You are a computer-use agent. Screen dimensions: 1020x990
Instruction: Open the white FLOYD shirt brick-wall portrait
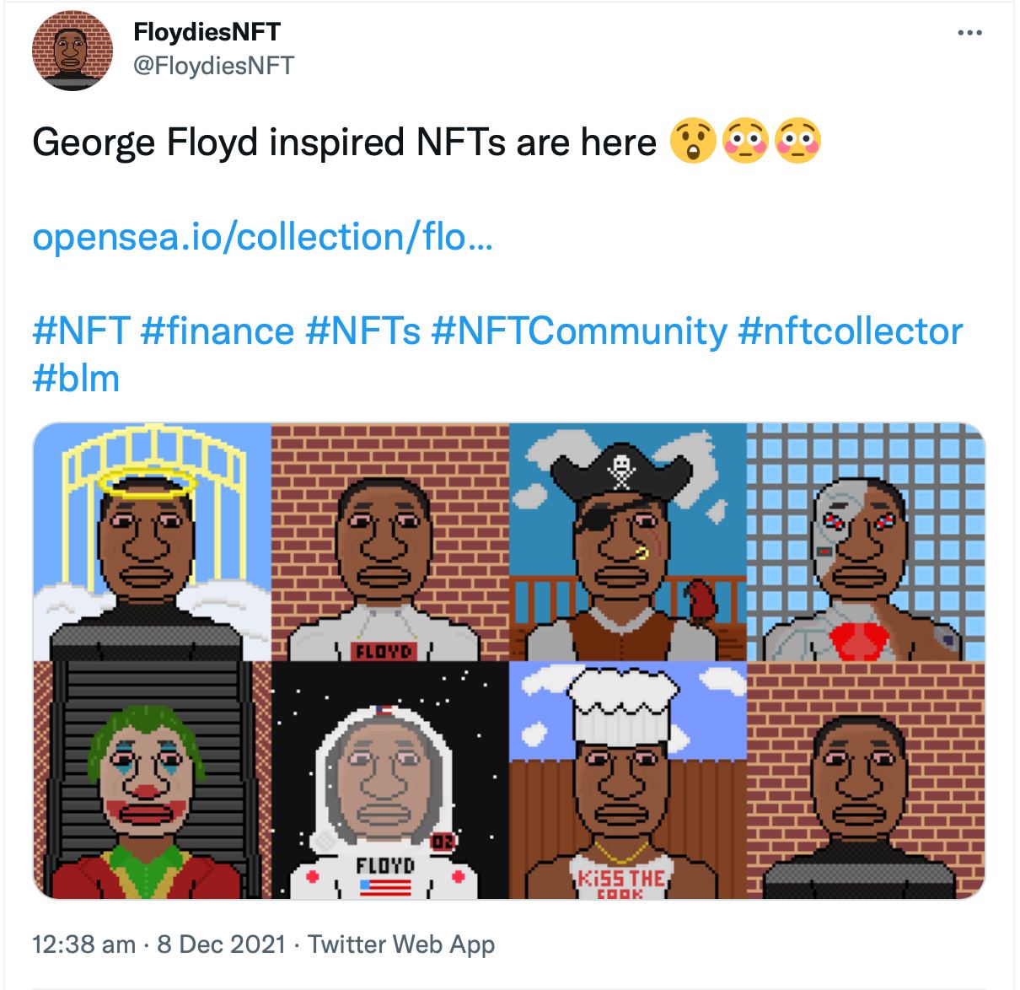point(390,541)
